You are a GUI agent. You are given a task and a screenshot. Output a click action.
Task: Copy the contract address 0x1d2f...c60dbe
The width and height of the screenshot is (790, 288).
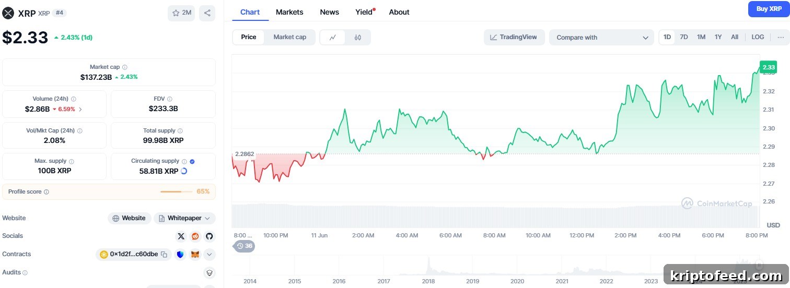[x=164, y=255]
